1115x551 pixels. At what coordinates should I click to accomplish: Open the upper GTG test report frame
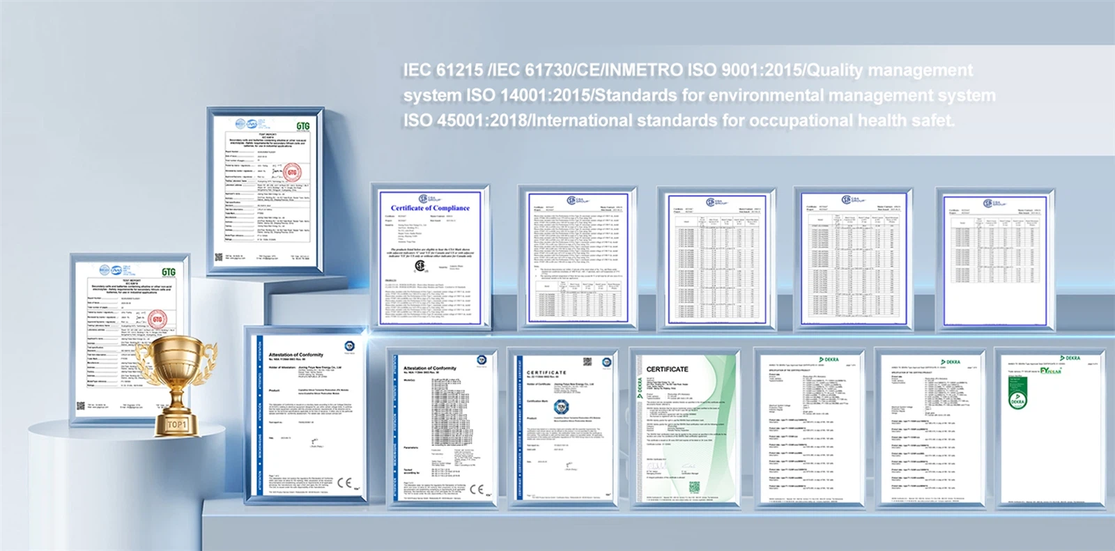tap(268, 188)
